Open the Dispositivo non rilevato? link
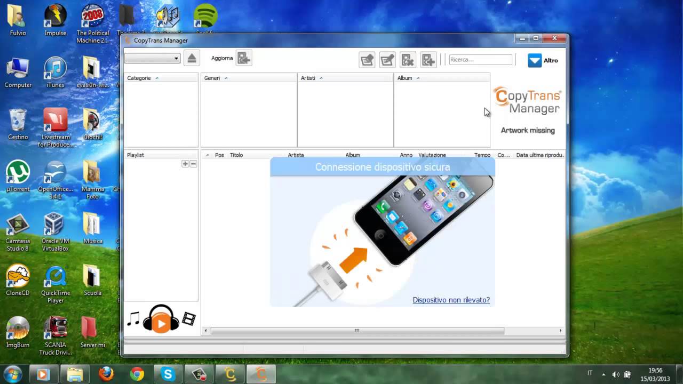683x384 pixels. (x=451, y=300)
